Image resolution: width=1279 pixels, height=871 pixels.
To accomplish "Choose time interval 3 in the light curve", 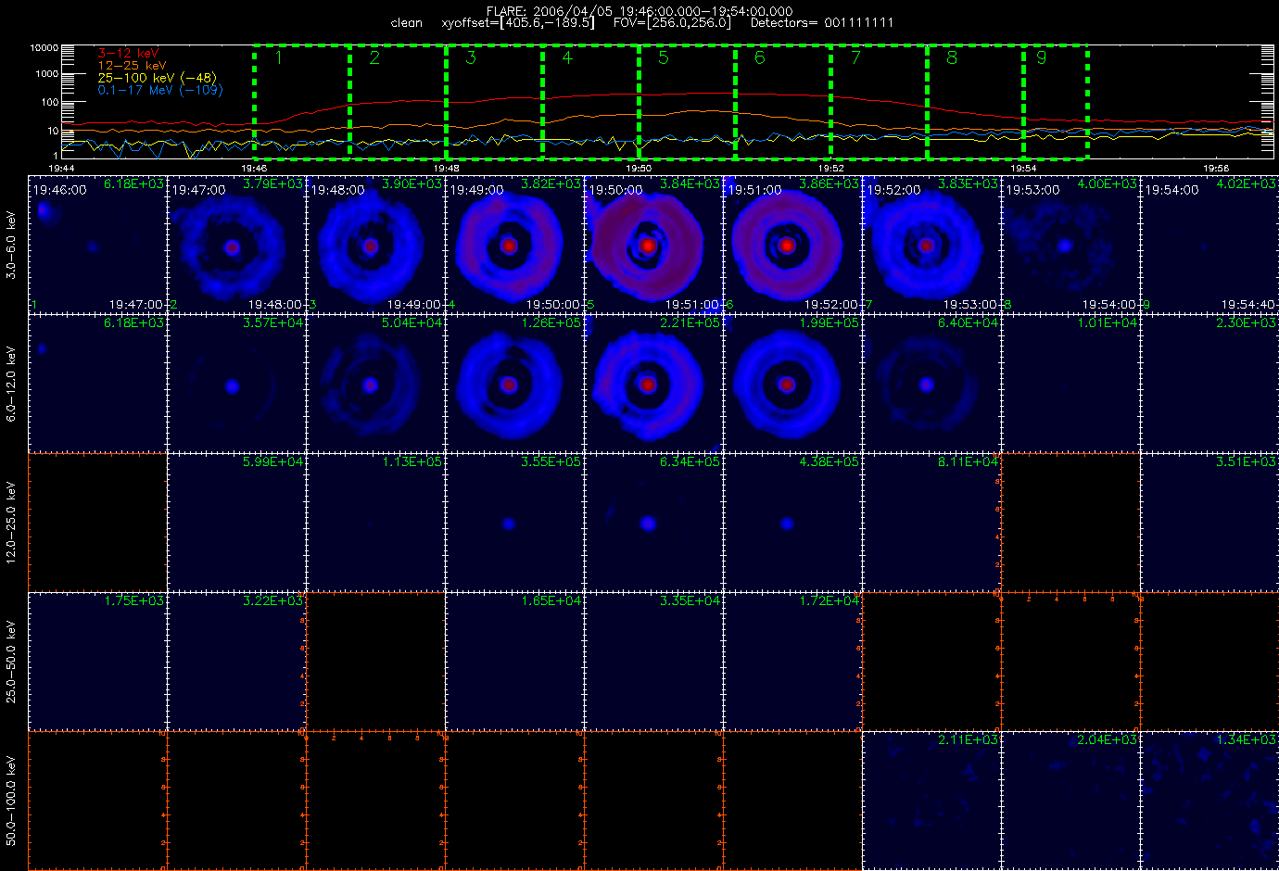I will [x=494, y=101].
